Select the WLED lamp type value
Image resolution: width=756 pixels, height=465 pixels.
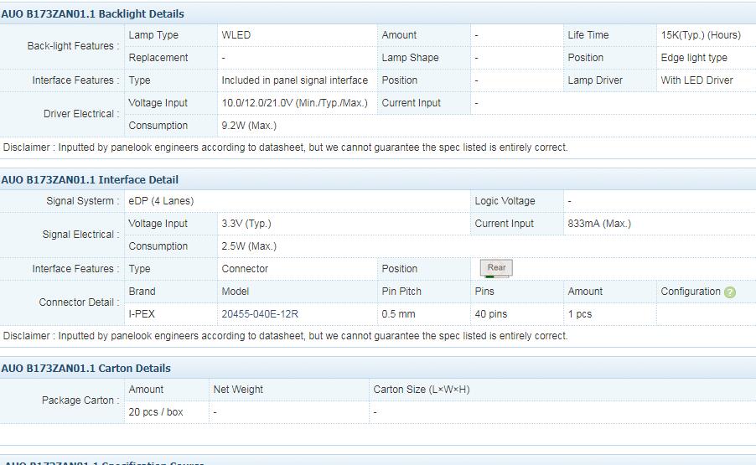[236, 35]
